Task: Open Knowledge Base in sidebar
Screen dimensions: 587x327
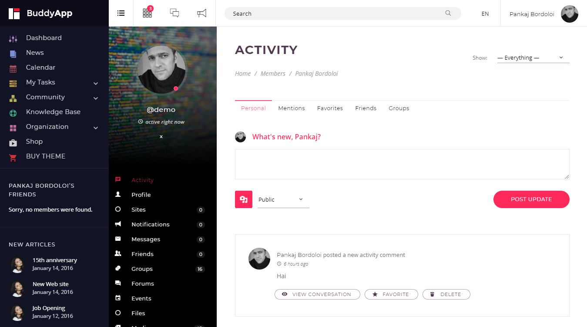Action: [53, 112]
